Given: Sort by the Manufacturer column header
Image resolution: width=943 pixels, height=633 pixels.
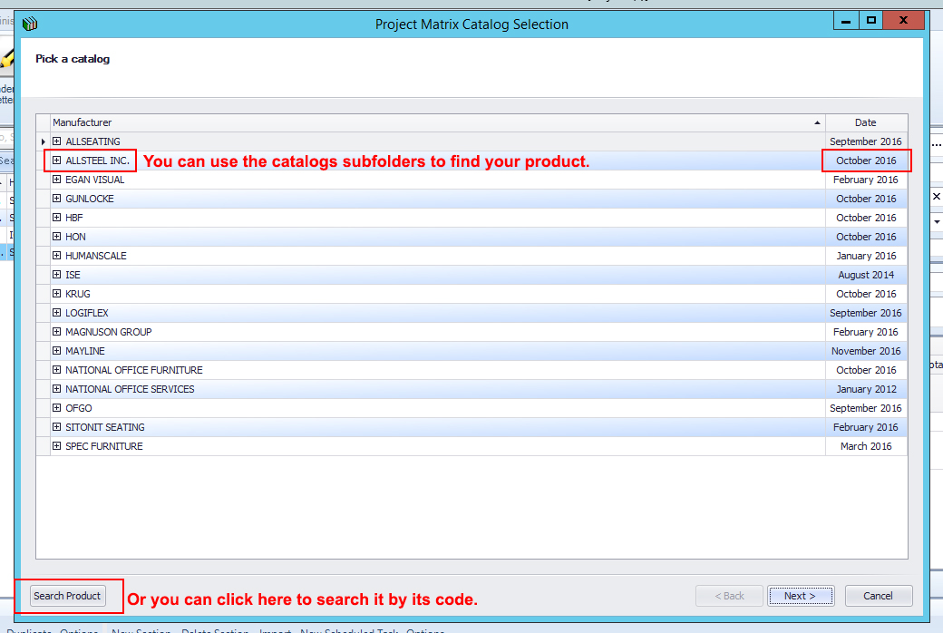Looking at the screenshot, I should click(435, 122).
